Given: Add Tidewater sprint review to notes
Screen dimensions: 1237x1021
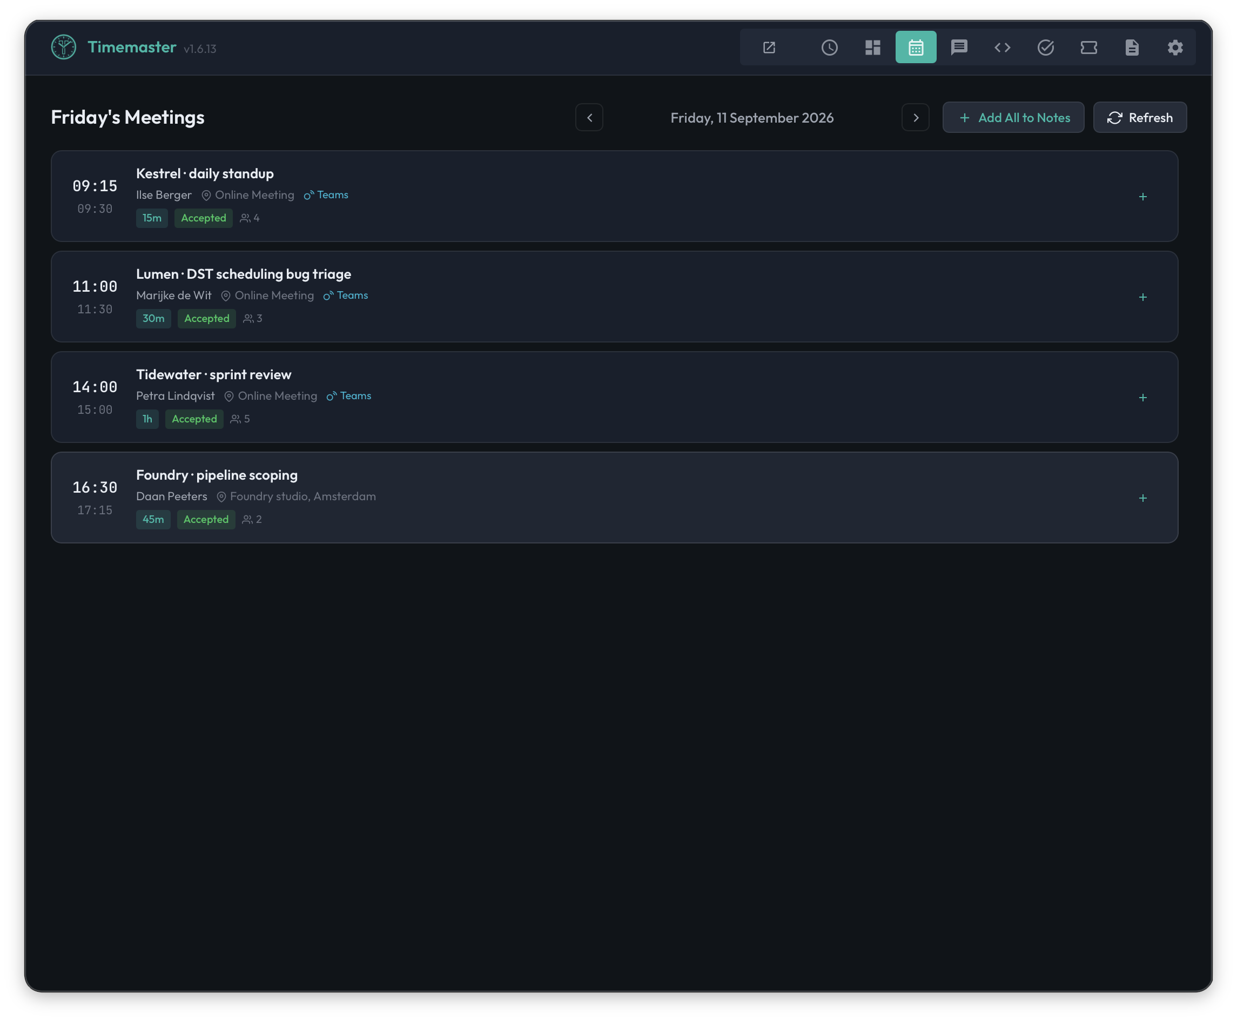Looking at the screenshot, I should 1143,398.
